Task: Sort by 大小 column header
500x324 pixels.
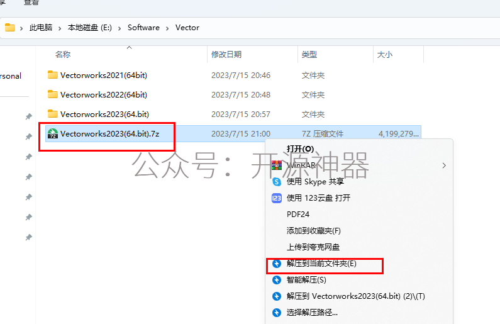Action: 384,55
